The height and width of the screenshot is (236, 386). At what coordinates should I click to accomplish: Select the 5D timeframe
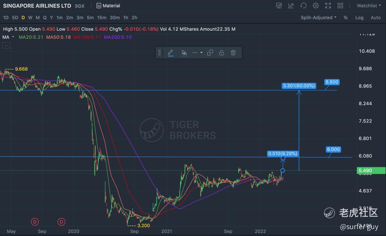[15, 18]
